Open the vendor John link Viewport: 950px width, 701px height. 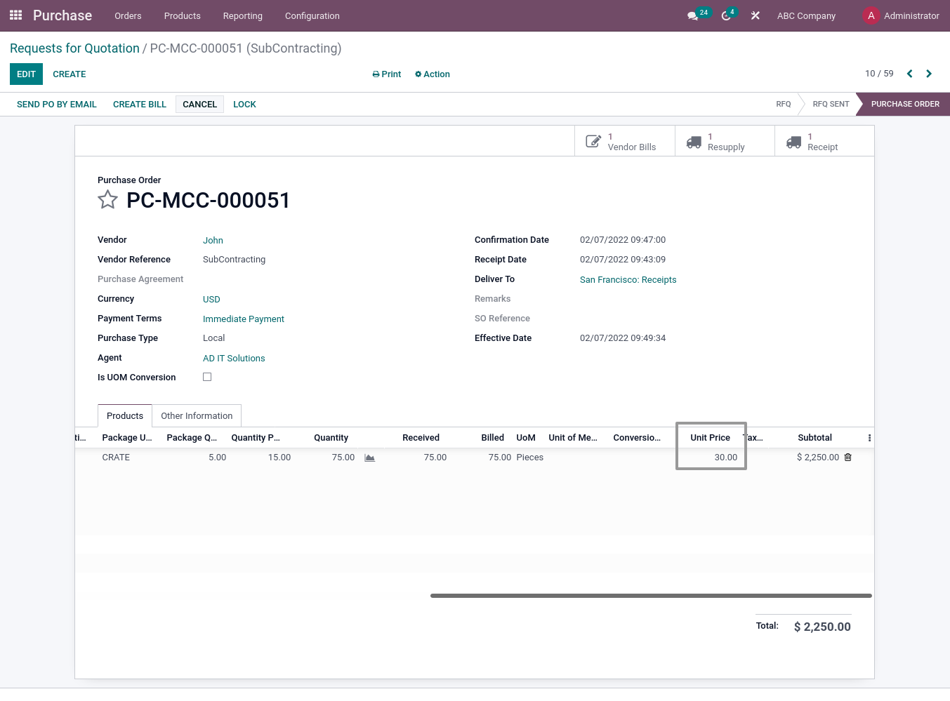click(213, 240)
